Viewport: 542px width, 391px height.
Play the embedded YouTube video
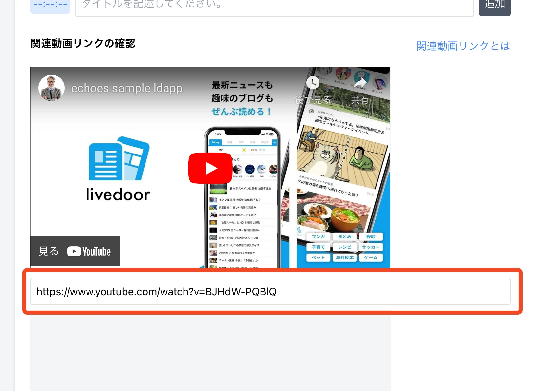[x=210, y=168]
